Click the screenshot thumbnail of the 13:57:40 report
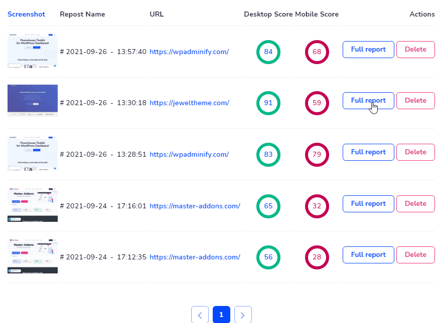This screenshot has width=442, height=323. coord(33,51)
